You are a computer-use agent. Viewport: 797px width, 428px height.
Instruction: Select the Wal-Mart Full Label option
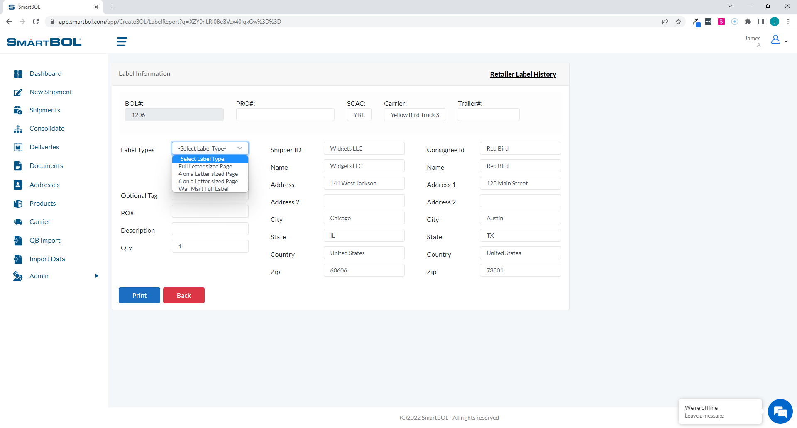tap(203, 189)
